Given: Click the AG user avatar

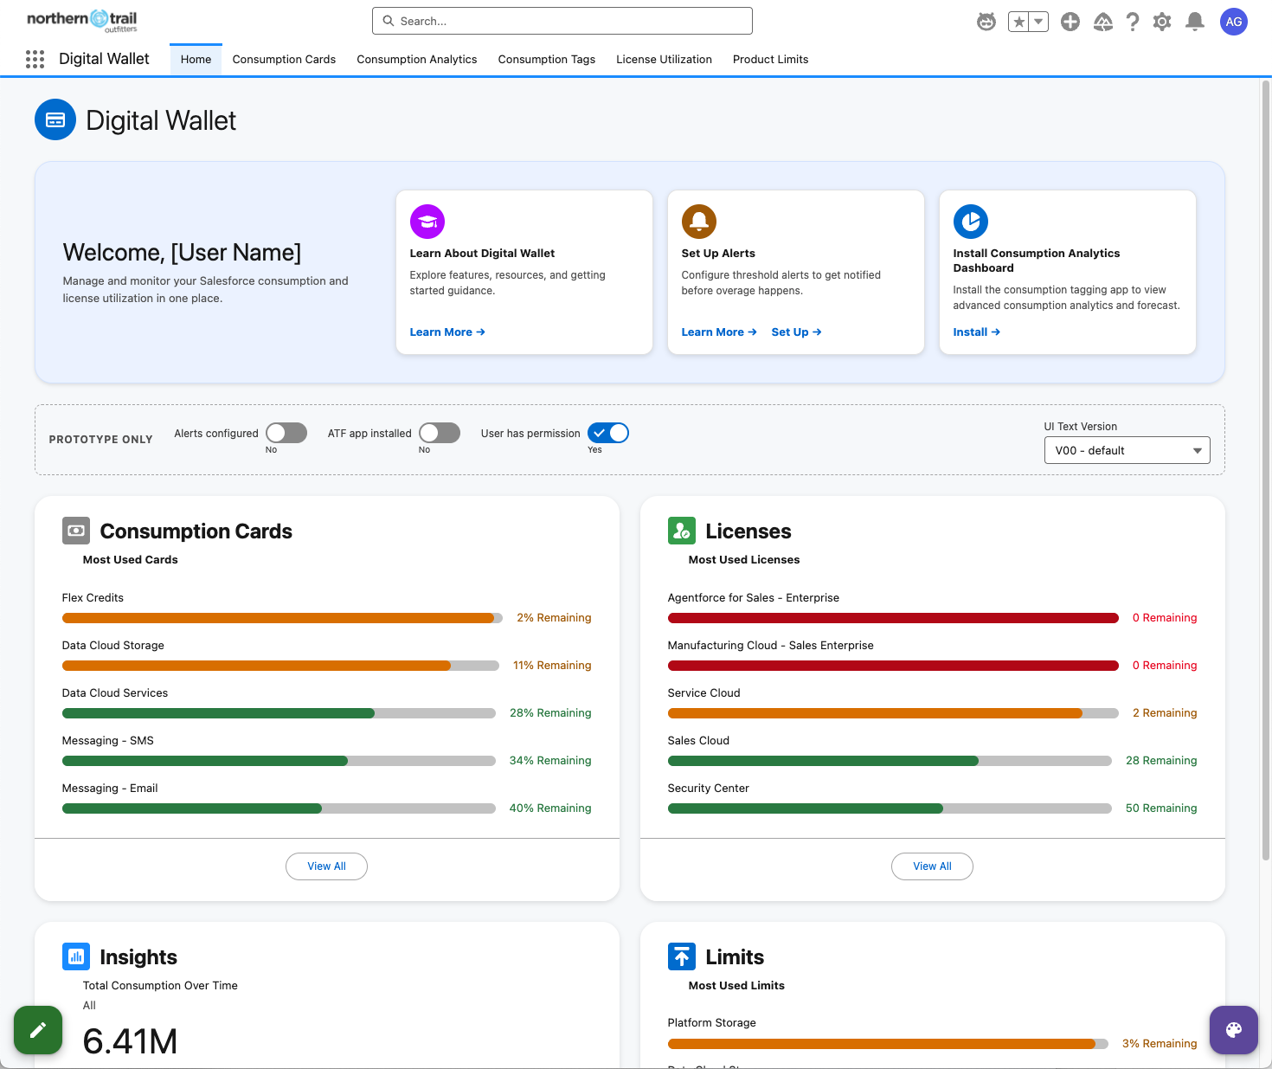Looking at the screenshot, I should [1234, 22].
